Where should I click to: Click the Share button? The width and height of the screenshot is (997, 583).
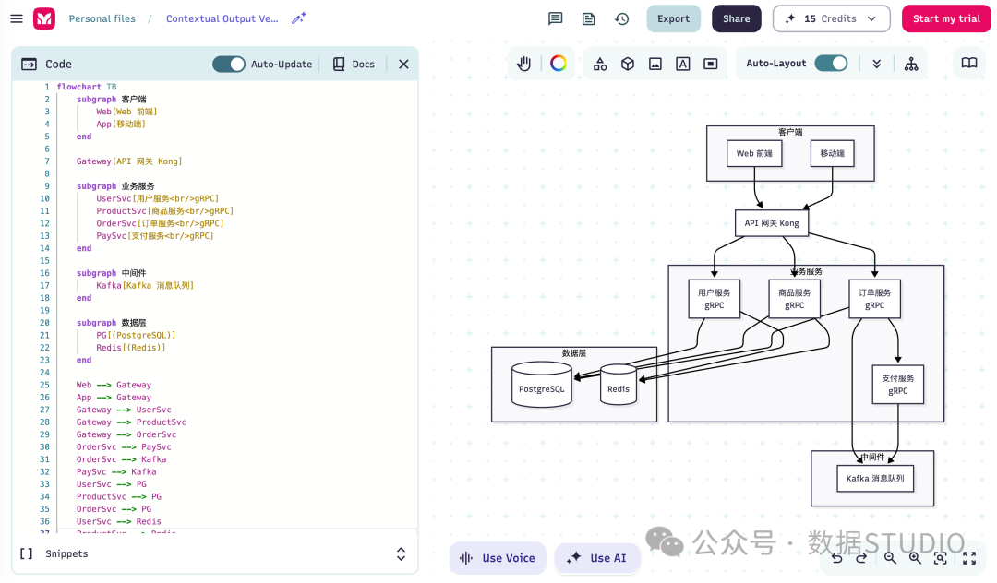pos(737,18)
